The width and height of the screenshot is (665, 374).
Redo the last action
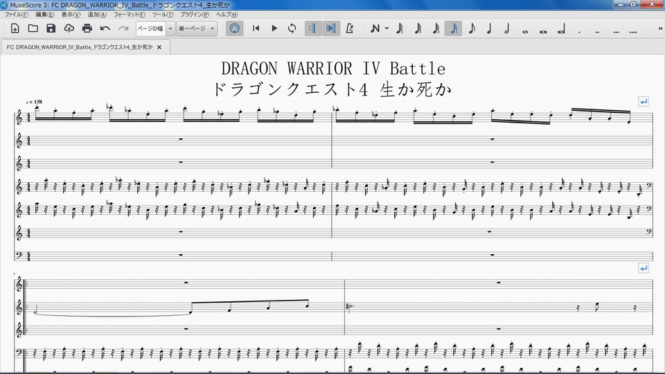point(123,28)
